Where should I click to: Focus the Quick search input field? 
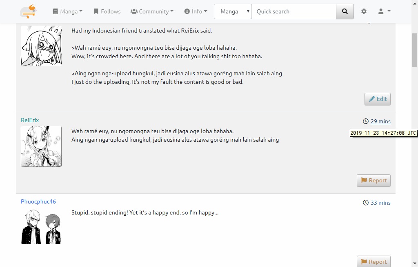tap(294, 11)
